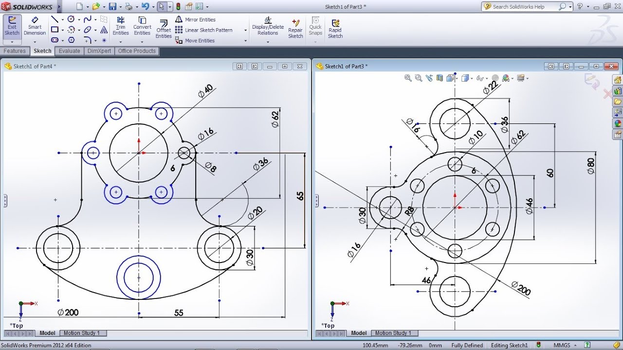Viewport: 623px width, 350px height.
Task: Toggle Hide/Show Items in heads-up toolbar
Action: 480,78
